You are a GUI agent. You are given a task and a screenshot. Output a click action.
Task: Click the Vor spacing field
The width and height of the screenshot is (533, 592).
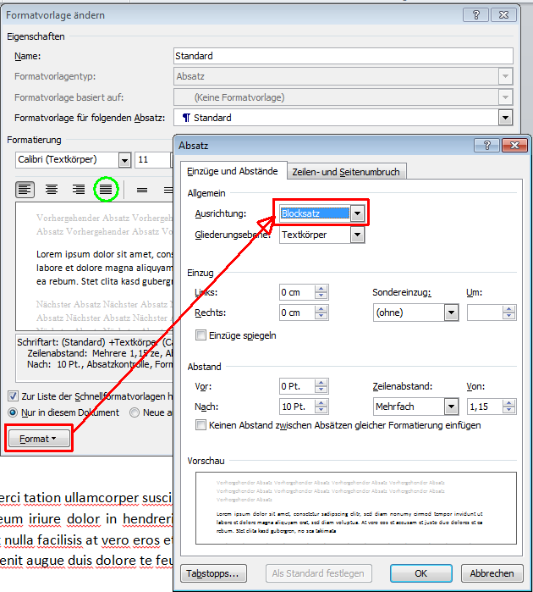click(296, 386)
